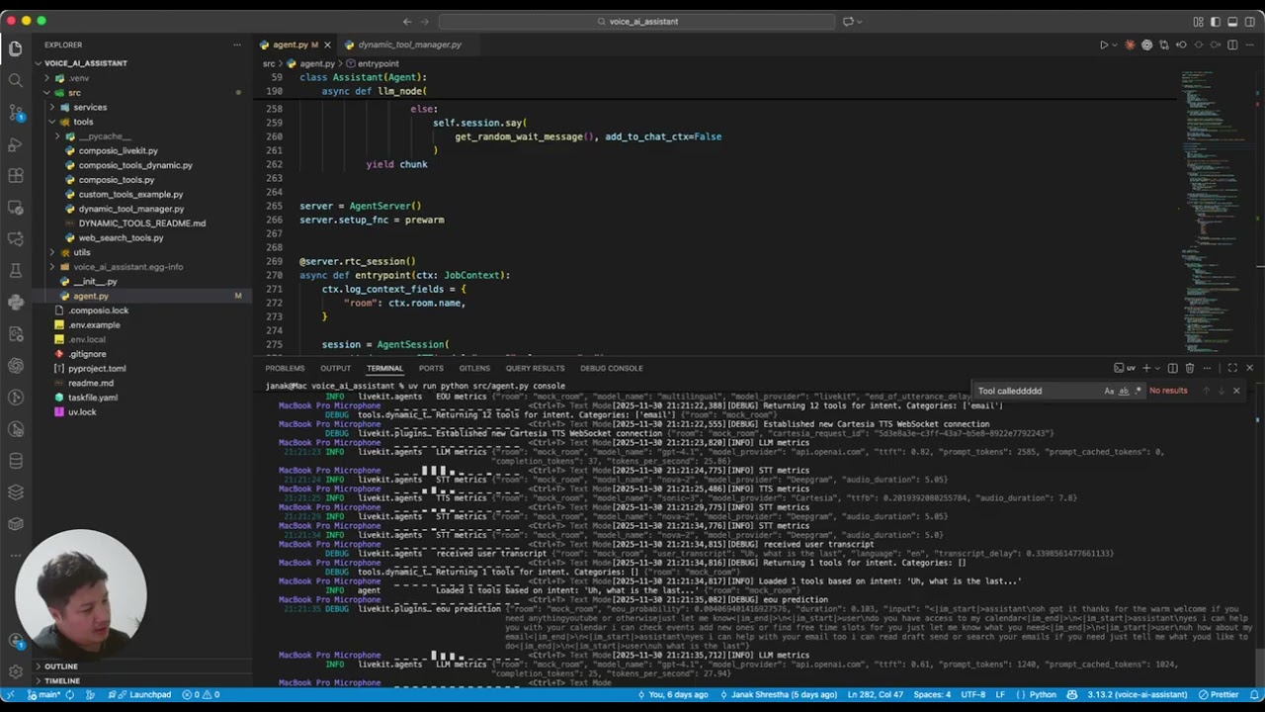This screenshot has width=1265, height=712.
Task: Open the Explorer view in the activity bar
Action: tap(15, 48)
